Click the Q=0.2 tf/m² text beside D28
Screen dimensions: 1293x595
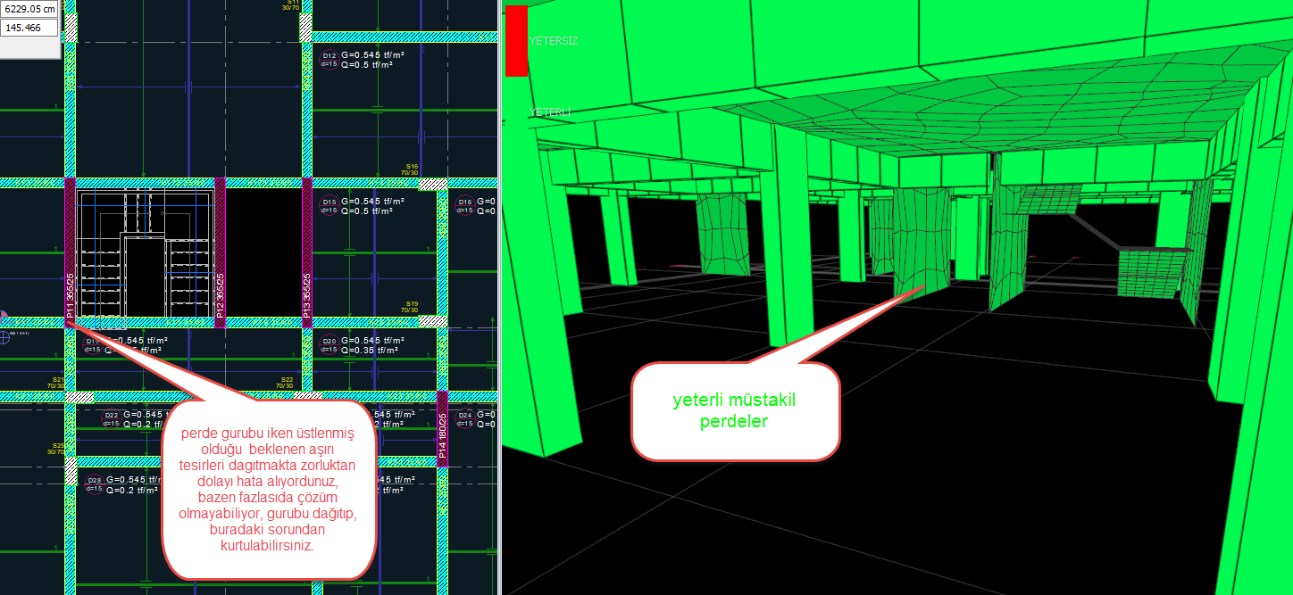click(x=131, y=490)
